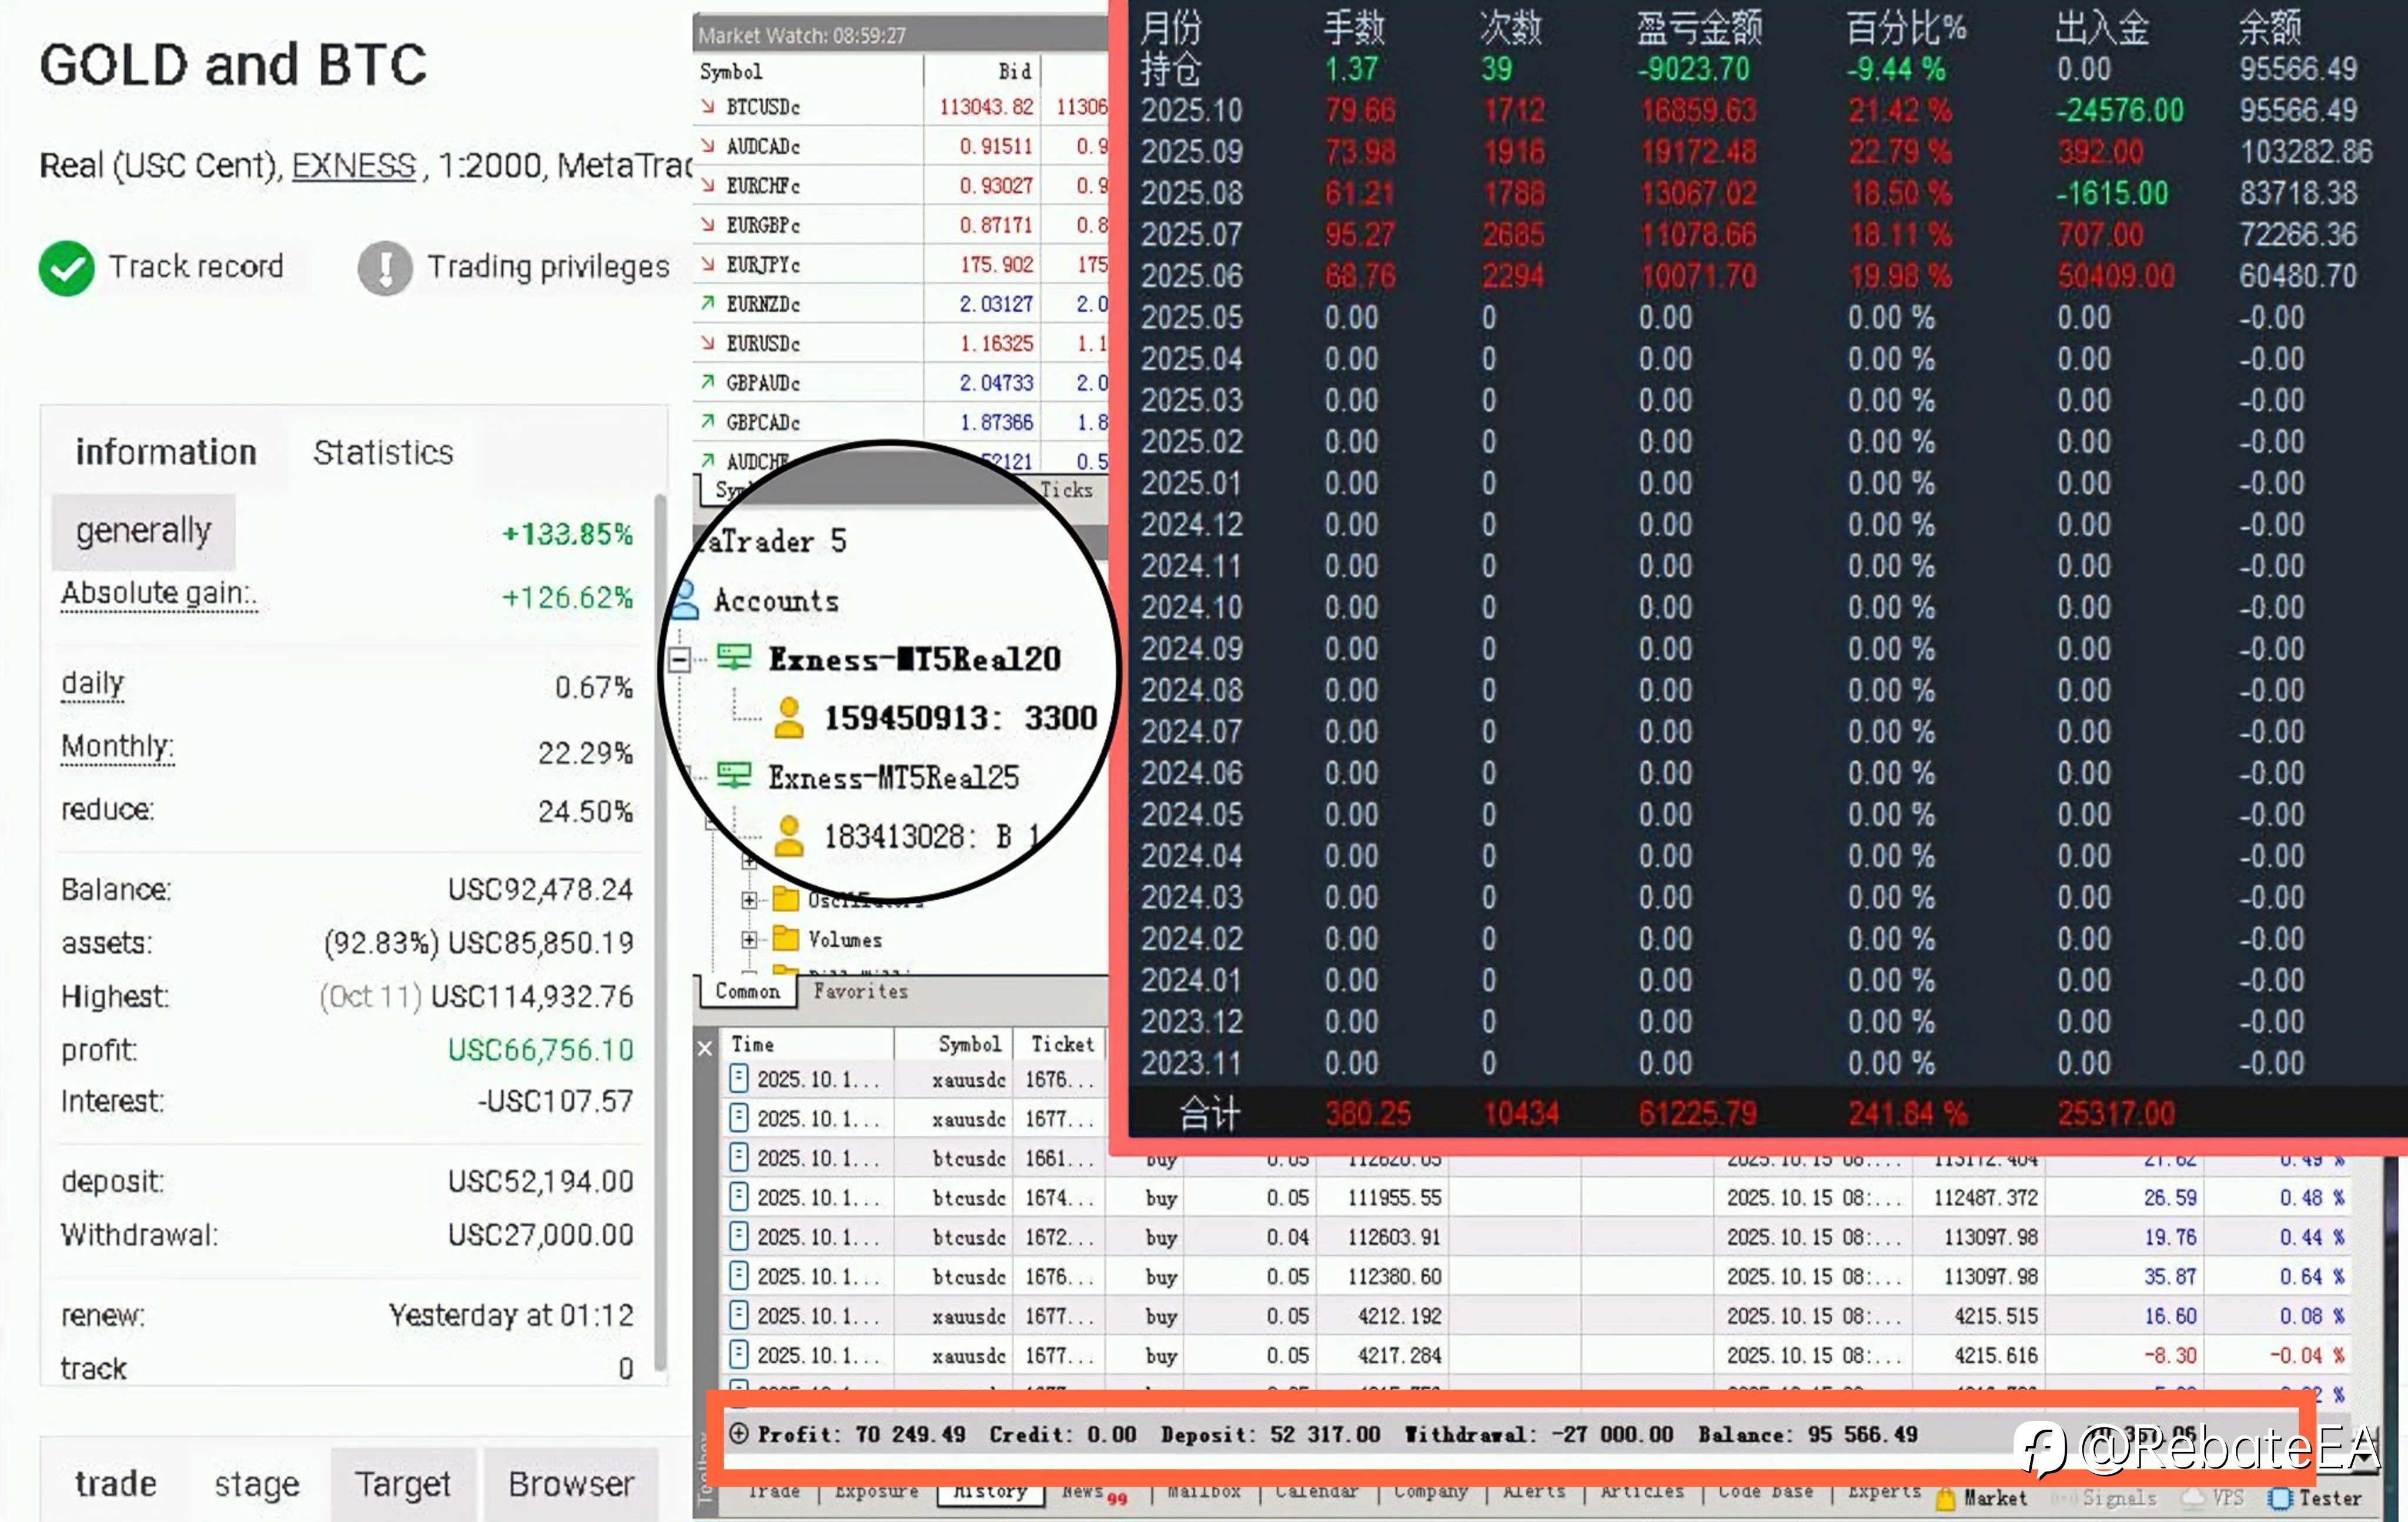
Task: Click the Trading privileges warning icon
Action: tap(385, 268)
